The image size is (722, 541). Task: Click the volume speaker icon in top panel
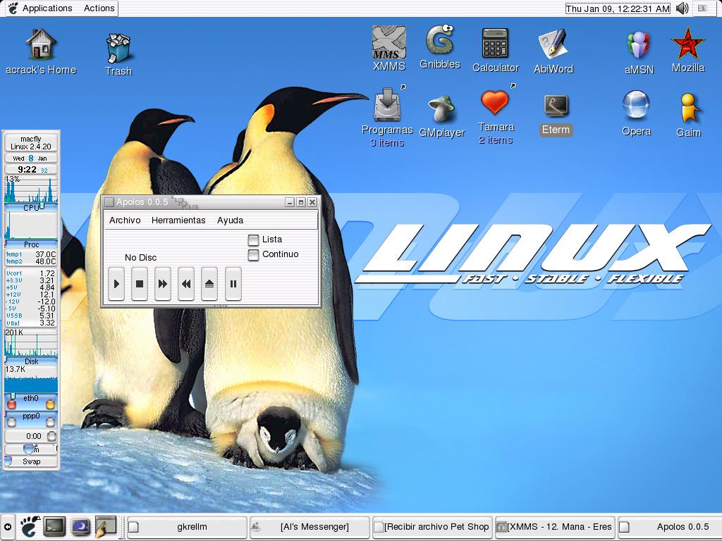pos(682,8)
